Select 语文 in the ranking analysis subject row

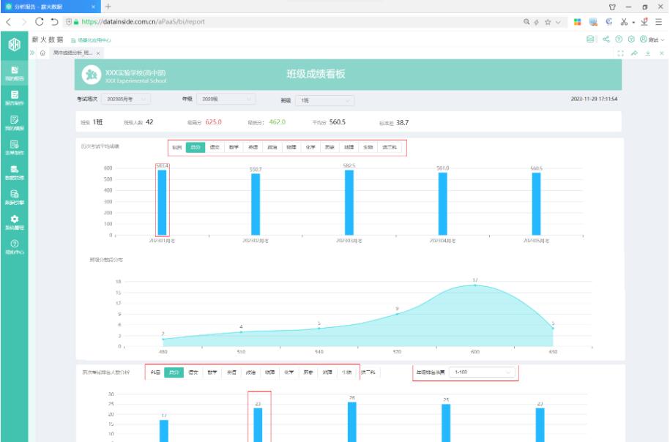(x=193, y=372)
